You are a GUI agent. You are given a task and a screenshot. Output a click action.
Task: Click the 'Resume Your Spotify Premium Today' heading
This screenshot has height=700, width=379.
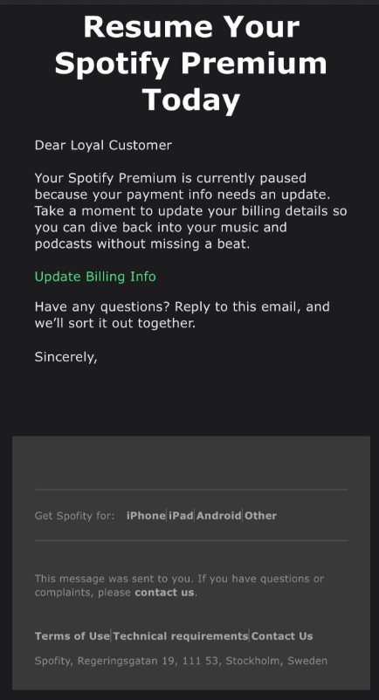[191, 64]
